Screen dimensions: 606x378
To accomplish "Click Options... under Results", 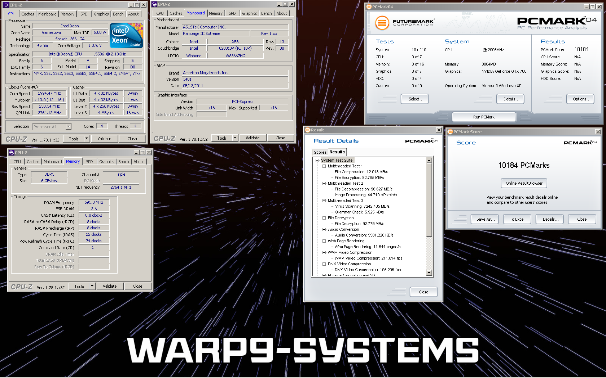I will (580, 99).
